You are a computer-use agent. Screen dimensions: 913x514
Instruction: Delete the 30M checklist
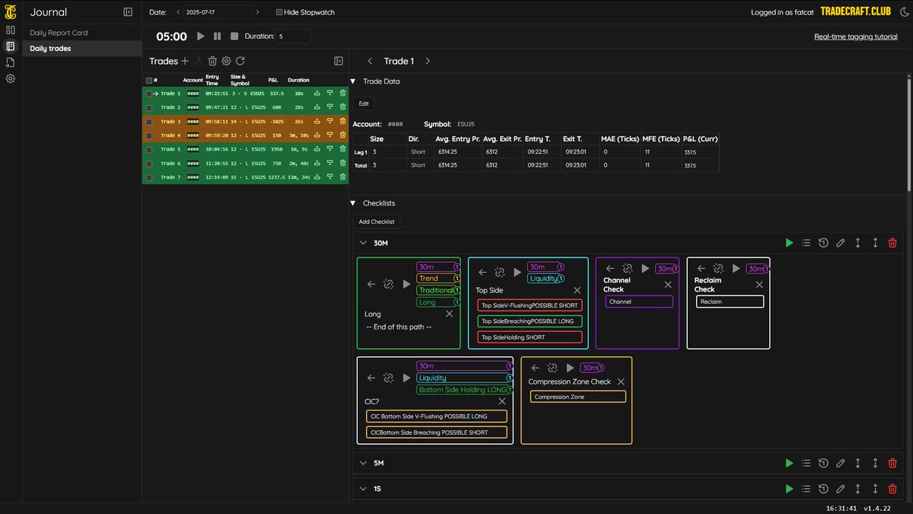(x=892, y=243)
